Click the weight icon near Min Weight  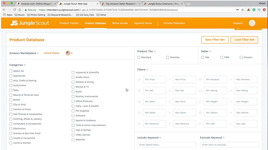point(200,102)
